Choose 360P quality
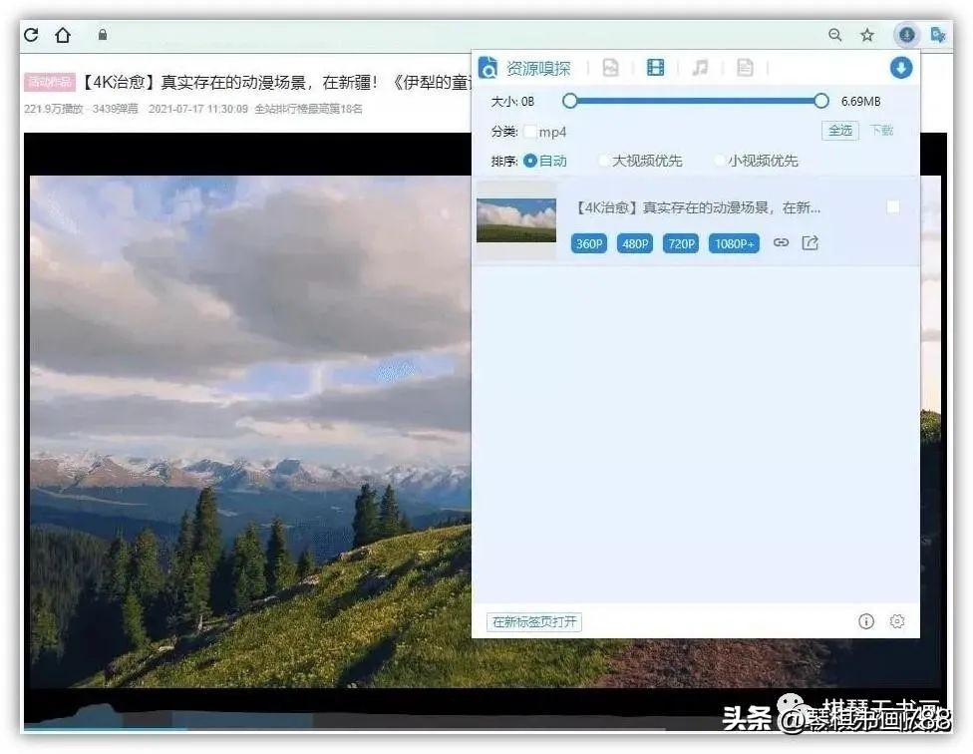This screenshot has width=973, height=754. tap(589, 244)
